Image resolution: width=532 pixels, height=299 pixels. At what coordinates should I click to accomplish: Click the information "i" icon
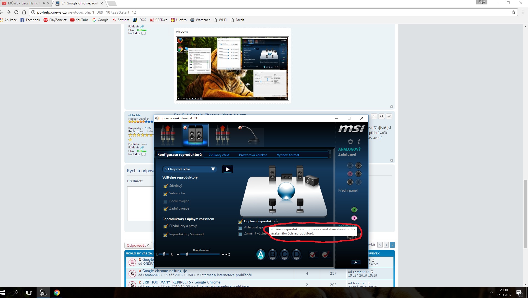(359, 142)
